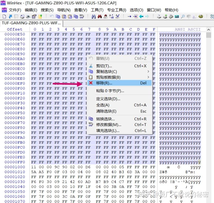The height and width of the screenshot is (203, 214).
Task: Click the New file toolbar icon
Action: [4, 17]
